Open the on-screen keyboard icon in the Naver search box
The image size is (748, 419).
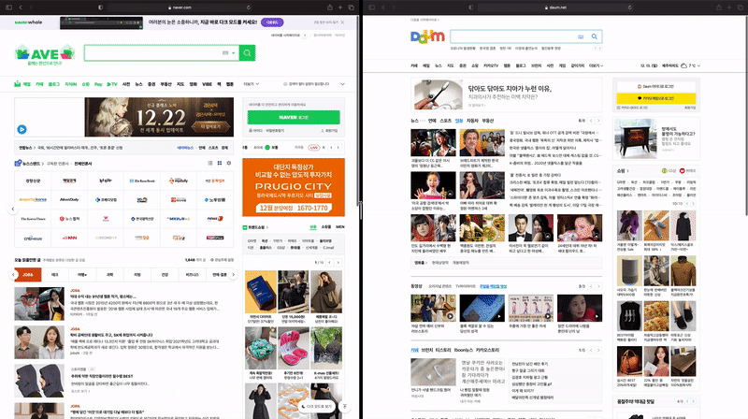tap(225, 53)
